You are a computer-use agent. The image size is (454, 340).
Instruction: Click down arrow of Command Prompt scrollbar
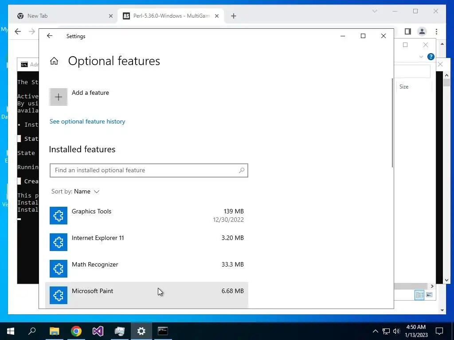coord(446,280)
